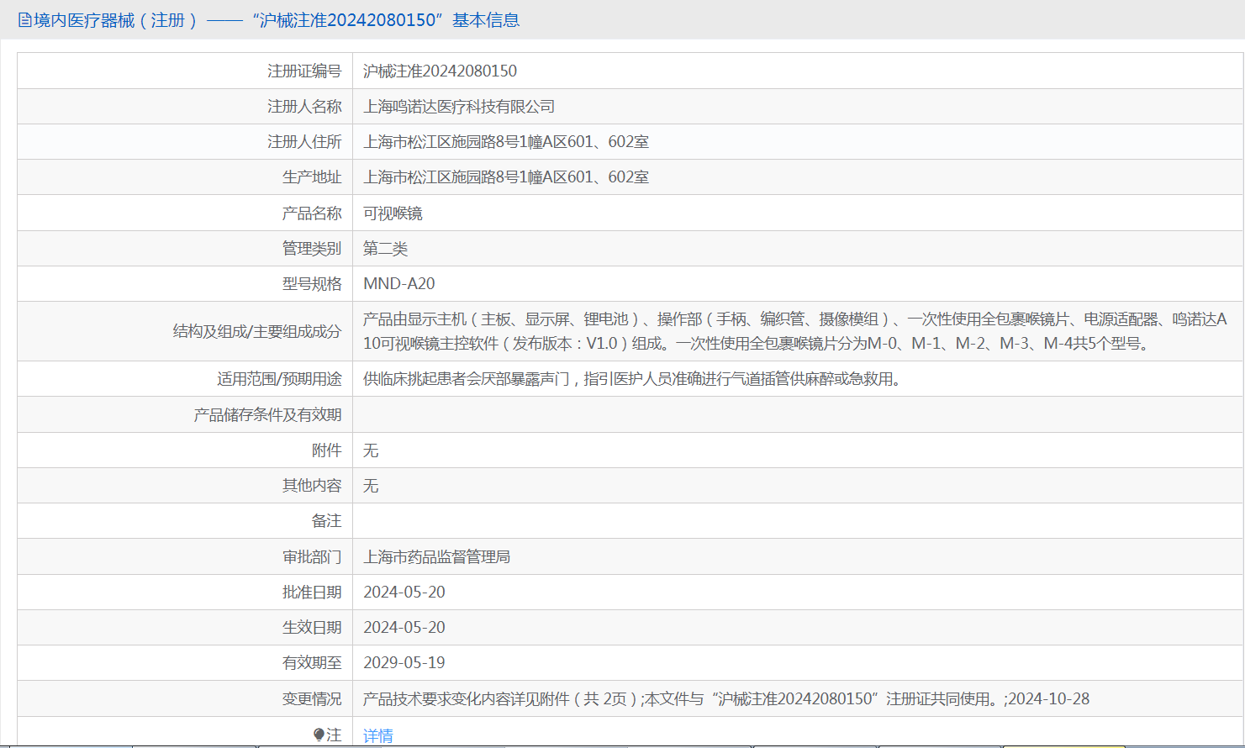Screen dimensions: 1245x748
Task: Select the 批准日期 label
Action: tap(312, 593)
